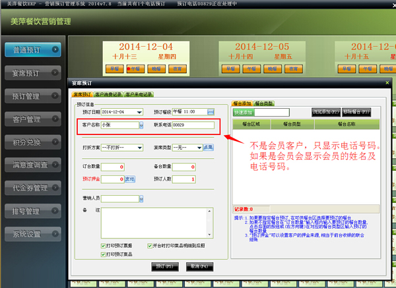Image resolution: width=396 pixels, height=288 pixels.
Task: Open 普通预订 in the left sidebar
Action: [33, 50]
